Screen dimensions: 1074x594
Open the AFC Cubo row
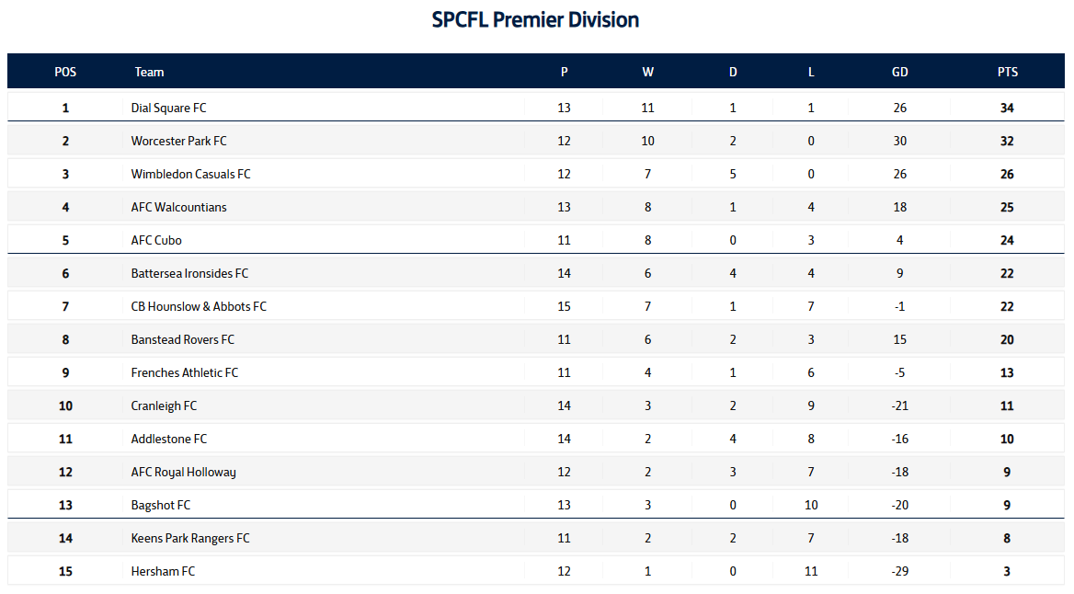point(156,240)
